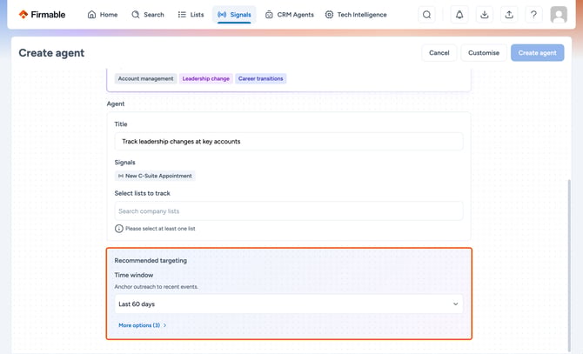Click the info icon beside list warning
Image resolution: width=583 pixels, height=354 pixels.
tap(119, 229)
